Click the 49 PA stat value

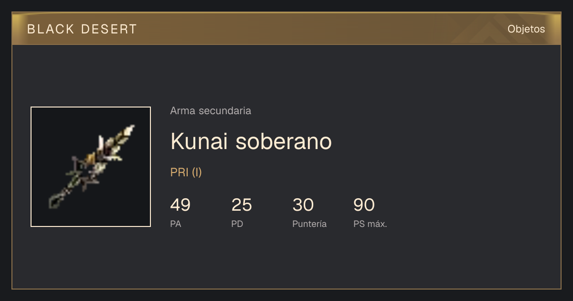pos(180,205)
